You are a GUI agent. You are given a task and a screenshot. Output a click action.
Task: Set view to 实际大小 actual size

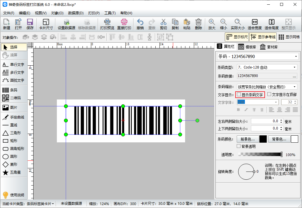point(238,24)
